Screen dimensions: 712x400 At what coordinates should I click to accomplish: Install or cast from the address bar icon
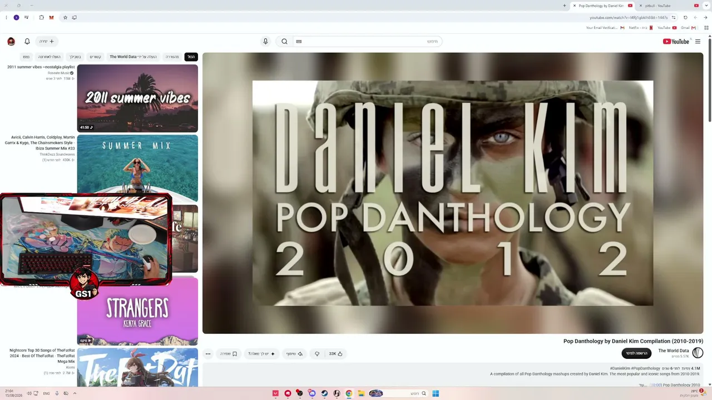(x=74, y=17)
